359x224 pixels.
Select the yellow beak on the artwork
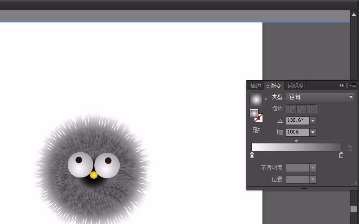click(94, 175)
